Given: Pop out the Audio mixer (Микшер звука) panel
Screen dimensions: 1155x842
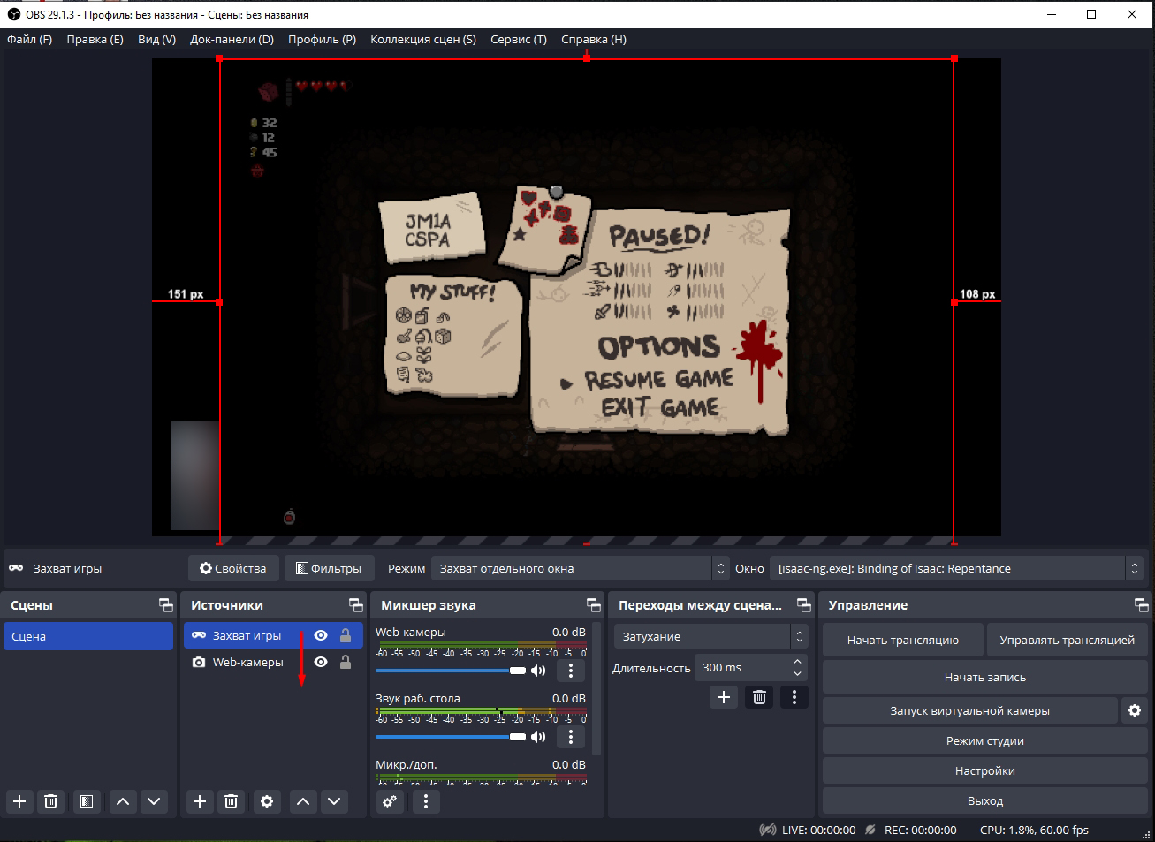Looking at the screenshot, I should click(x=593, y=605).
